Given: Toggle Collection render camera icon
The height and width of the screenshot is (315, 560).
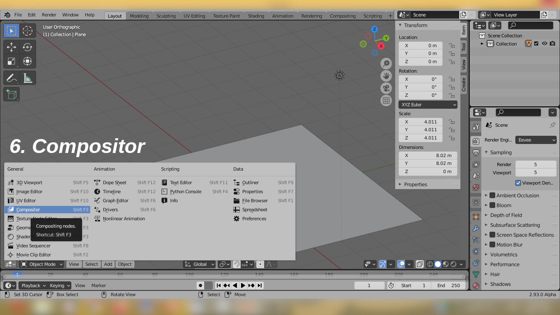Looking at the screenshot, I should point(553,43).
